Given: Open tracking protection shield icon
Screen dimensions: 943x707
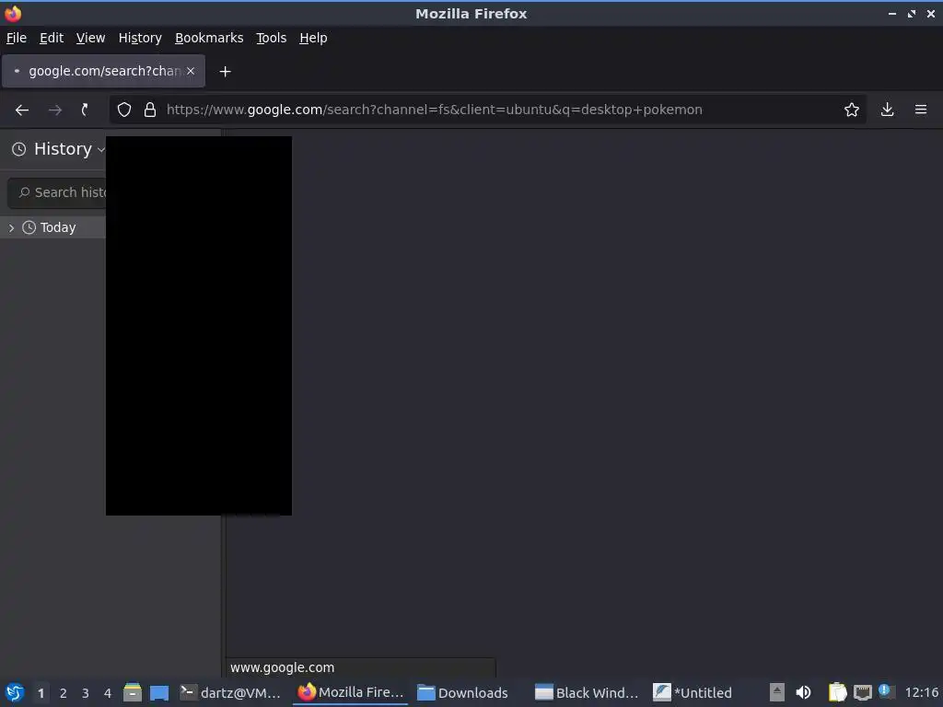Looking at the screenshot, I should click(x=124, y=110).
